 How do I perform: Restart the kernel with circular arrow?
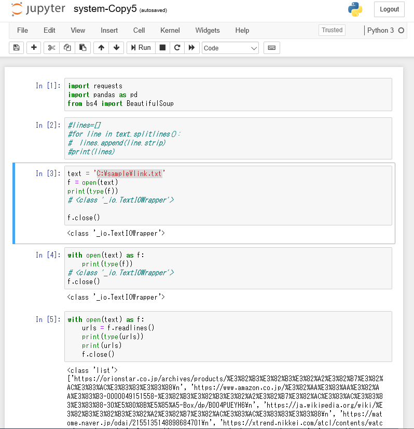(177, 48)
